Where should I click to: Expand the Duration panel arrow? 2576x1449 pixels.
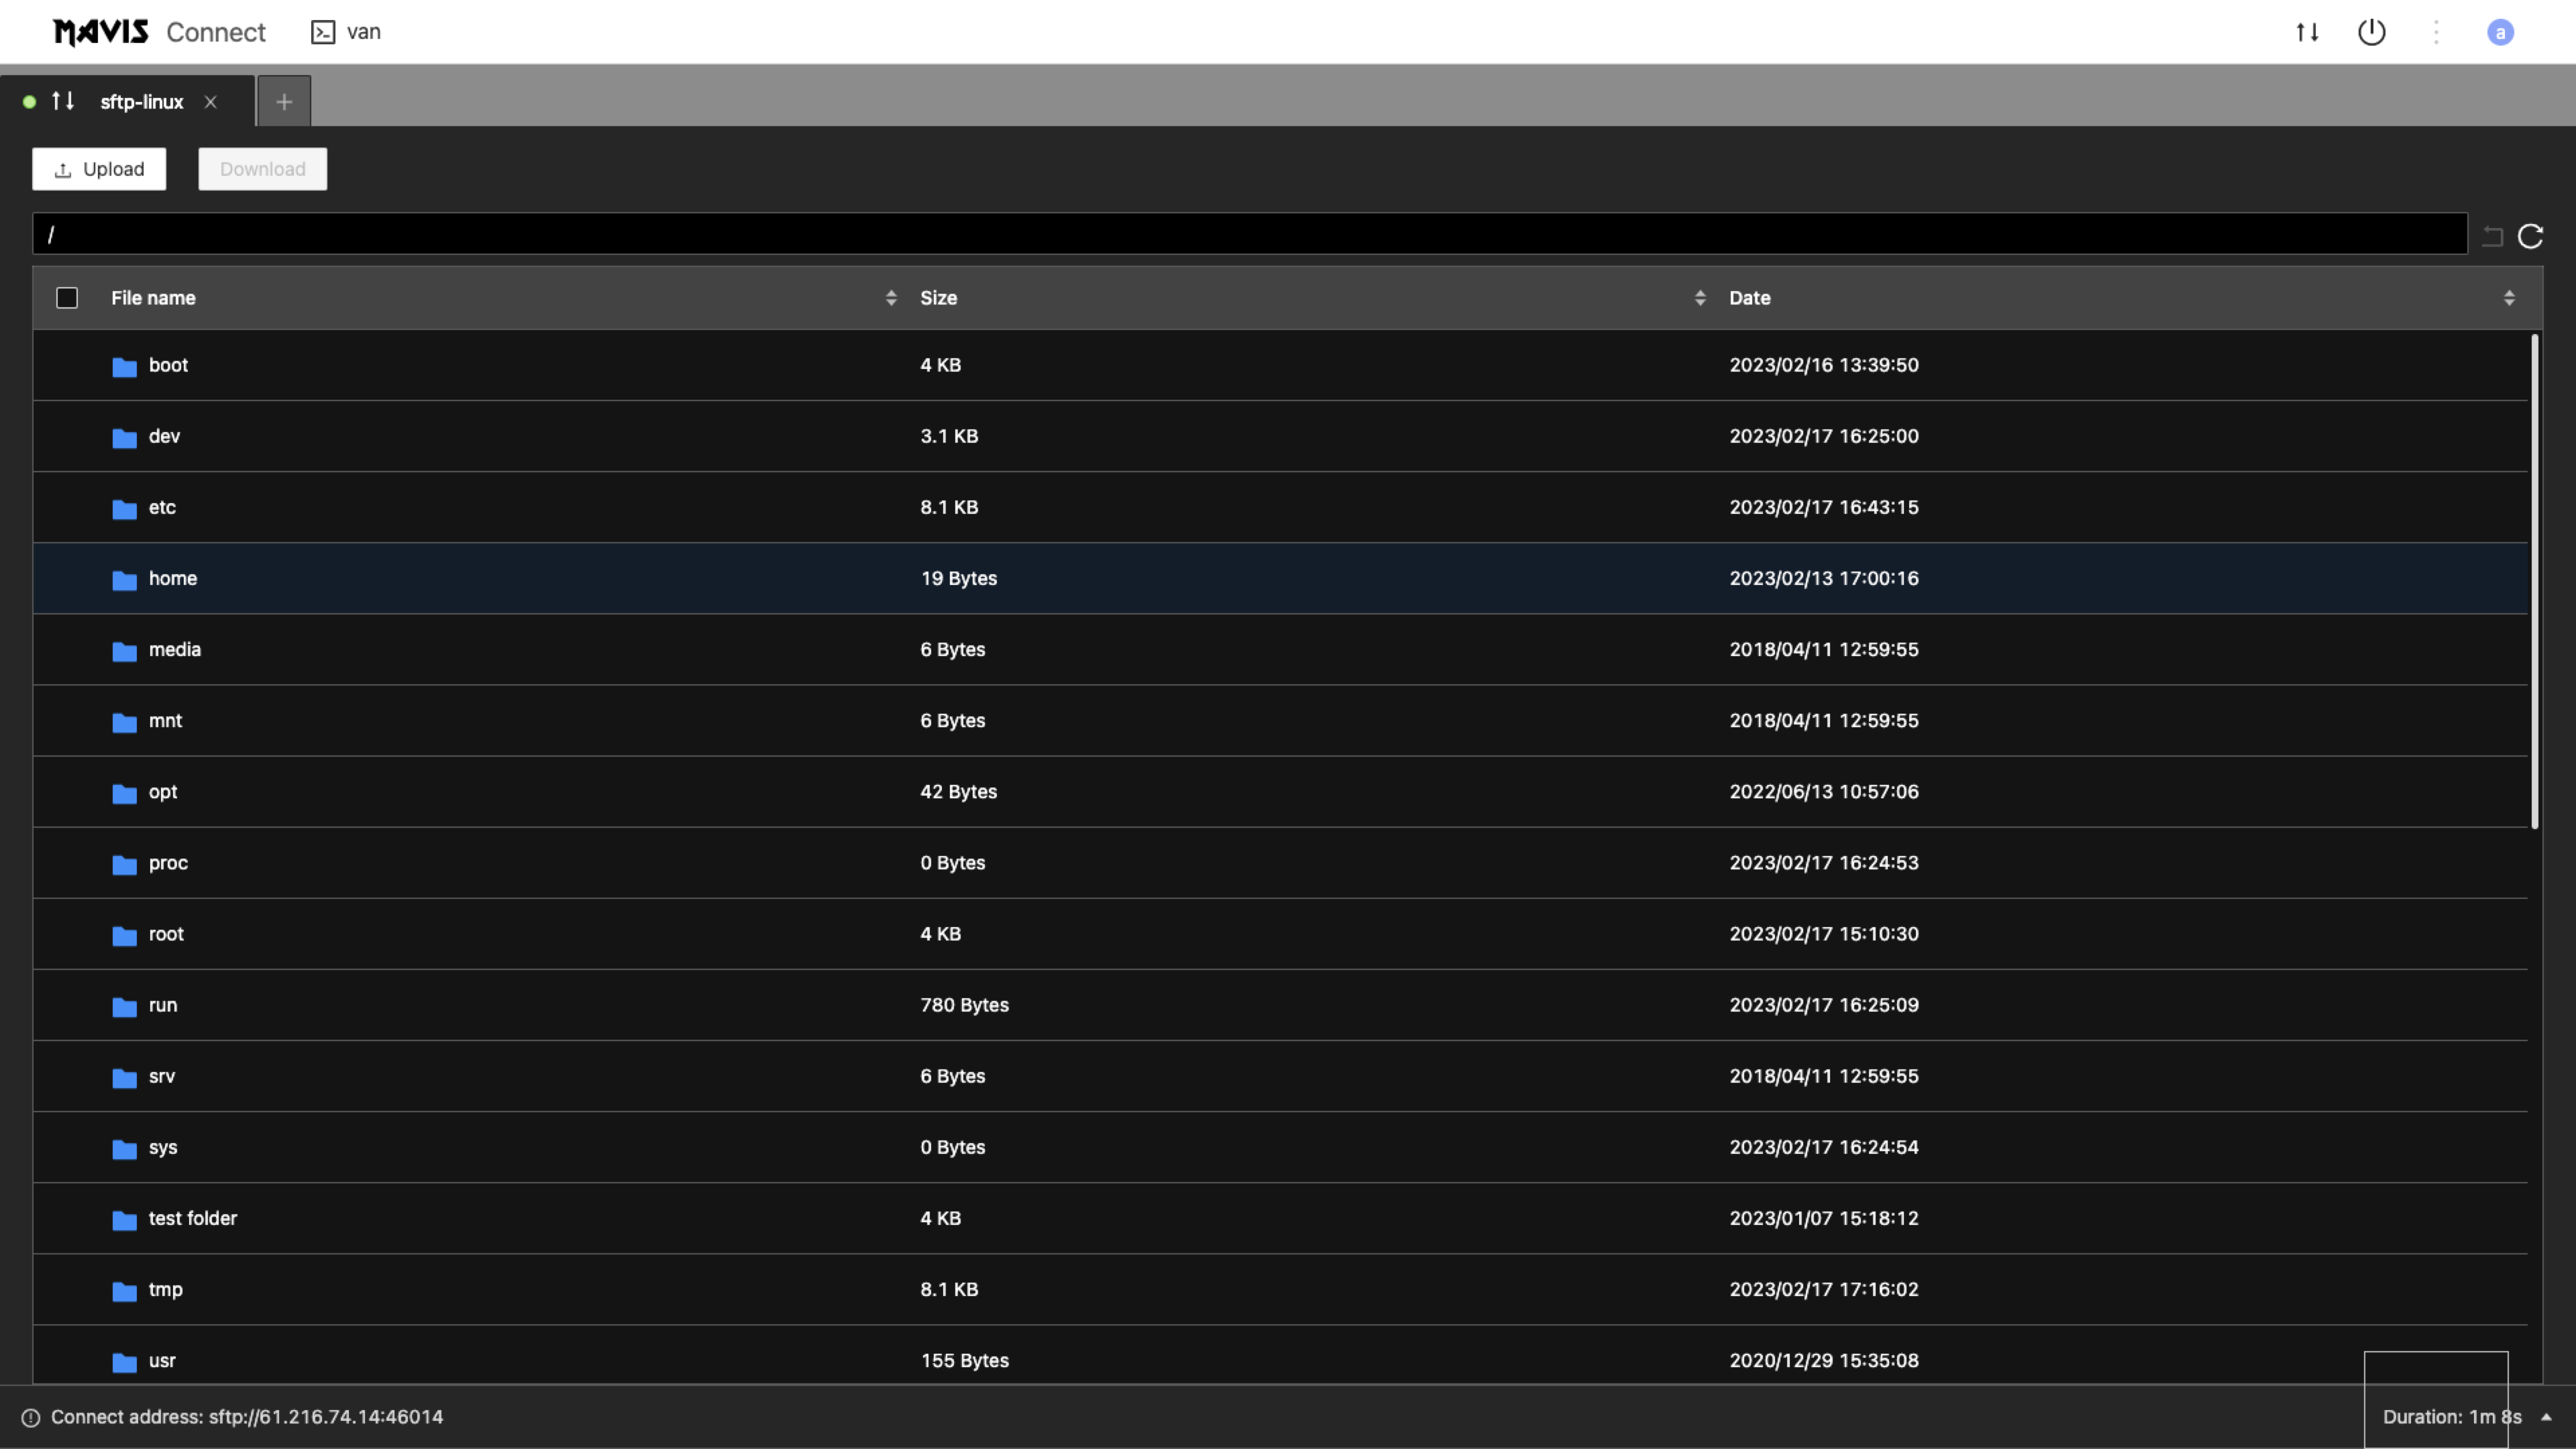click(2546, 1417)
